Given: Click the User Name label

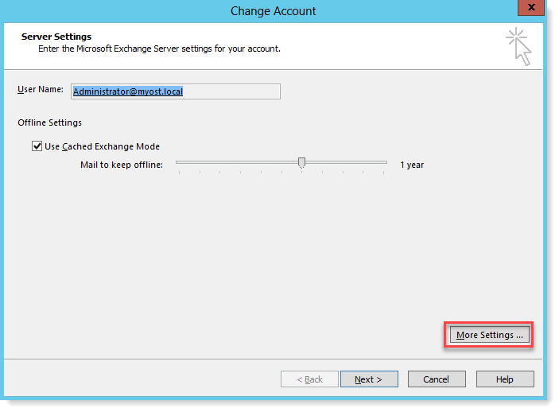Looking at the screenshot, I should [x=41, y=90].
